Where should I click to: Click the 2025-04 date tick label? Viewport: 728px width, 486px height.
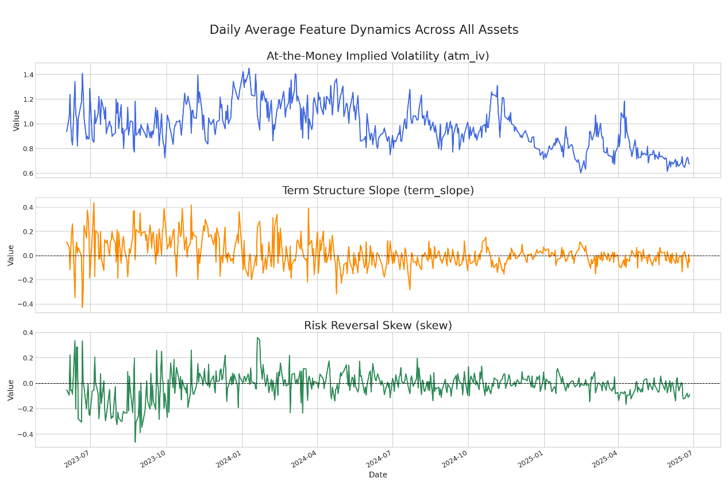coord(606,460)
